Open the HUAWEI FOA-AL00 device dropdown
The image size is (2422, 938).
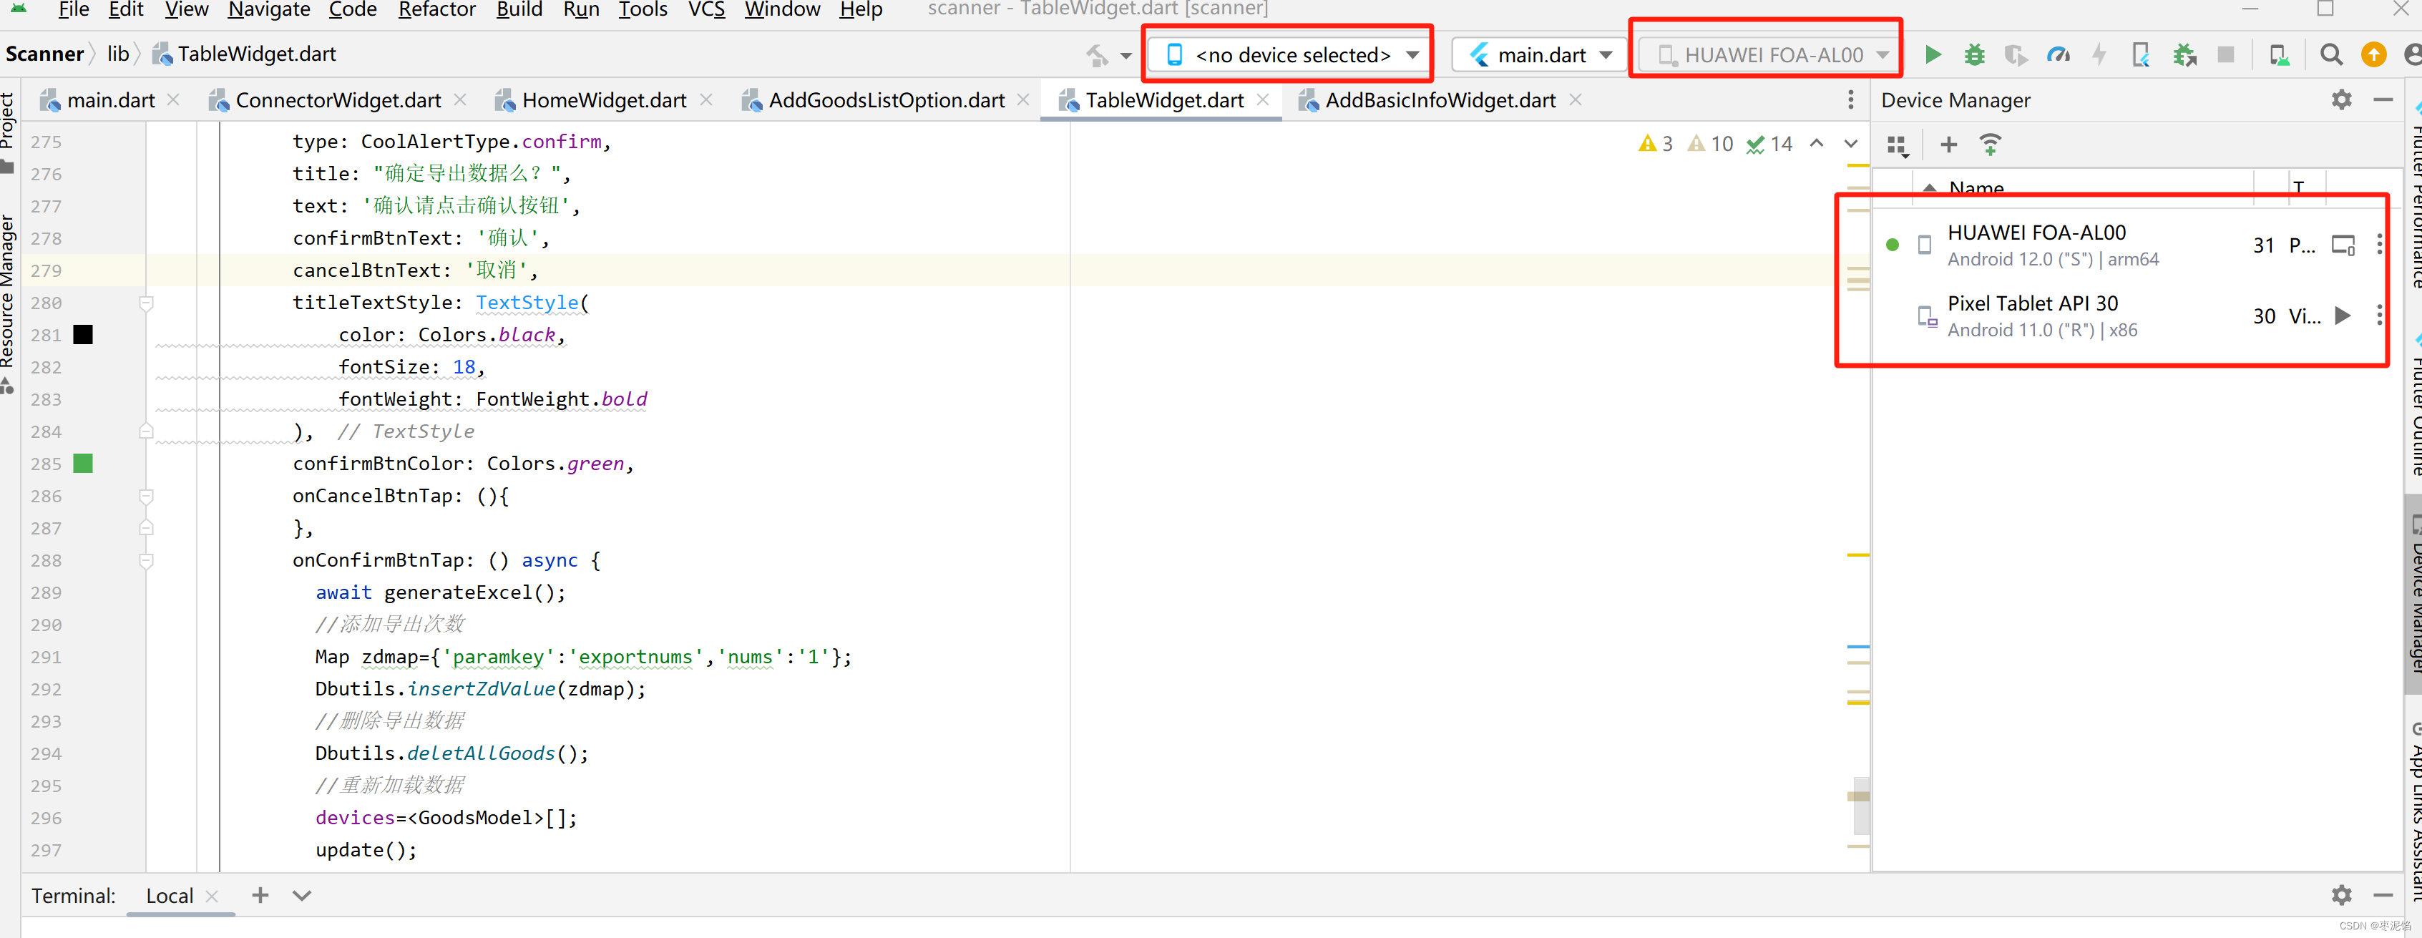1772,54
